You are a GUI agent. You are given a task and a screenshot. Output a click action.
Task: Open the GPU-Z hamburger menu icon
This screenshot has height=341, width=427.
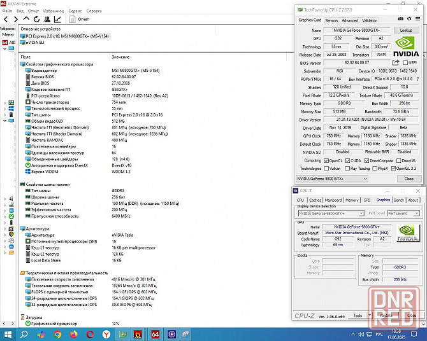417,18
